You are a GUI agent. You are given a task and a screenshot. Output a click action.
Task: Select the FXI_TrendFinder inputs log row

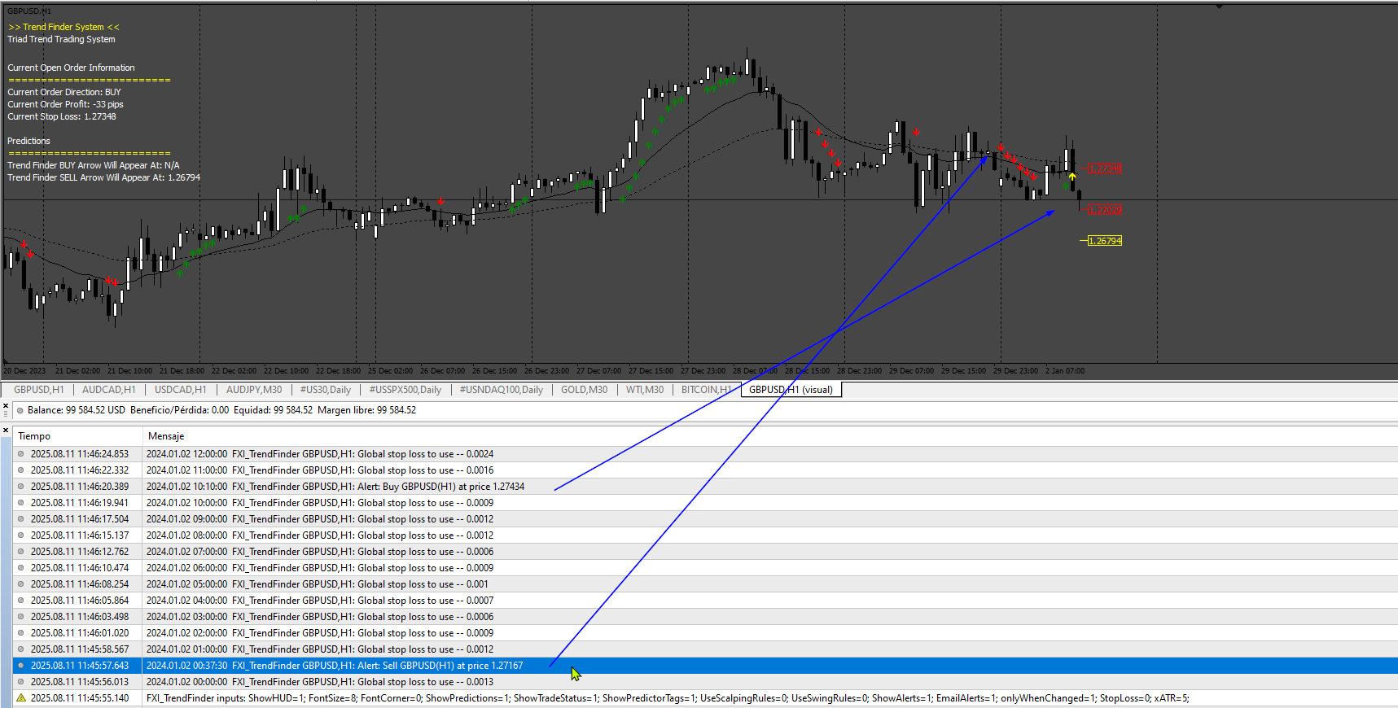pyautogui.click(x=705, y=698)
